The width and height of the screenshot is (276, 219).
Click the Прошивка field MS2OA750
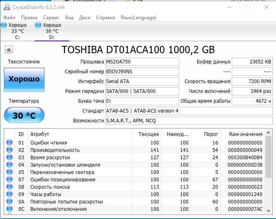[x=142, y=62]
